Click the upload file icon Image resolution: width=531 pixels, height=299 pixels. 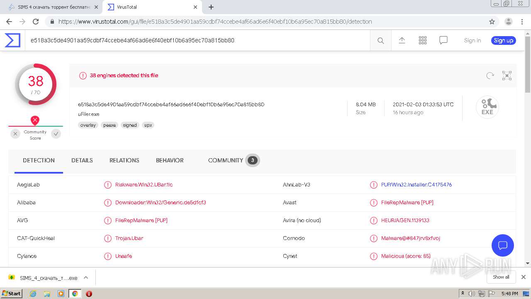click(402, 40)
